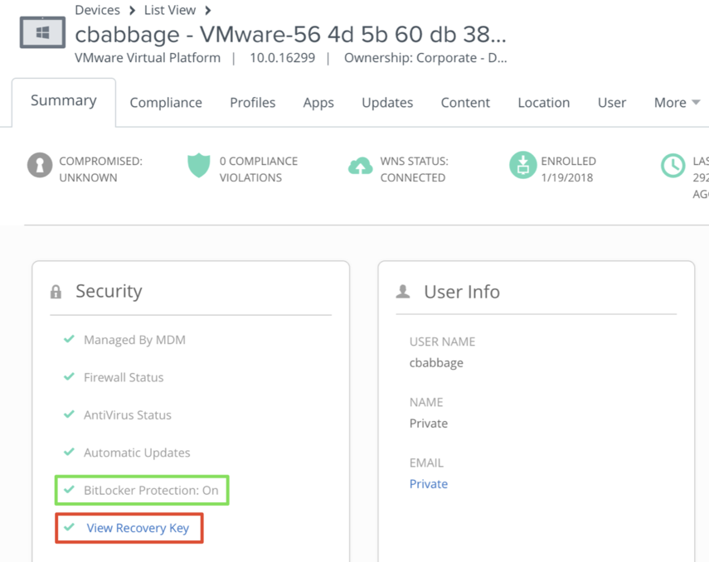This screenshot has width=709, height=562.
Task: Click the chevron after List View
Action: pyautogui.click(x=208, y=11)
